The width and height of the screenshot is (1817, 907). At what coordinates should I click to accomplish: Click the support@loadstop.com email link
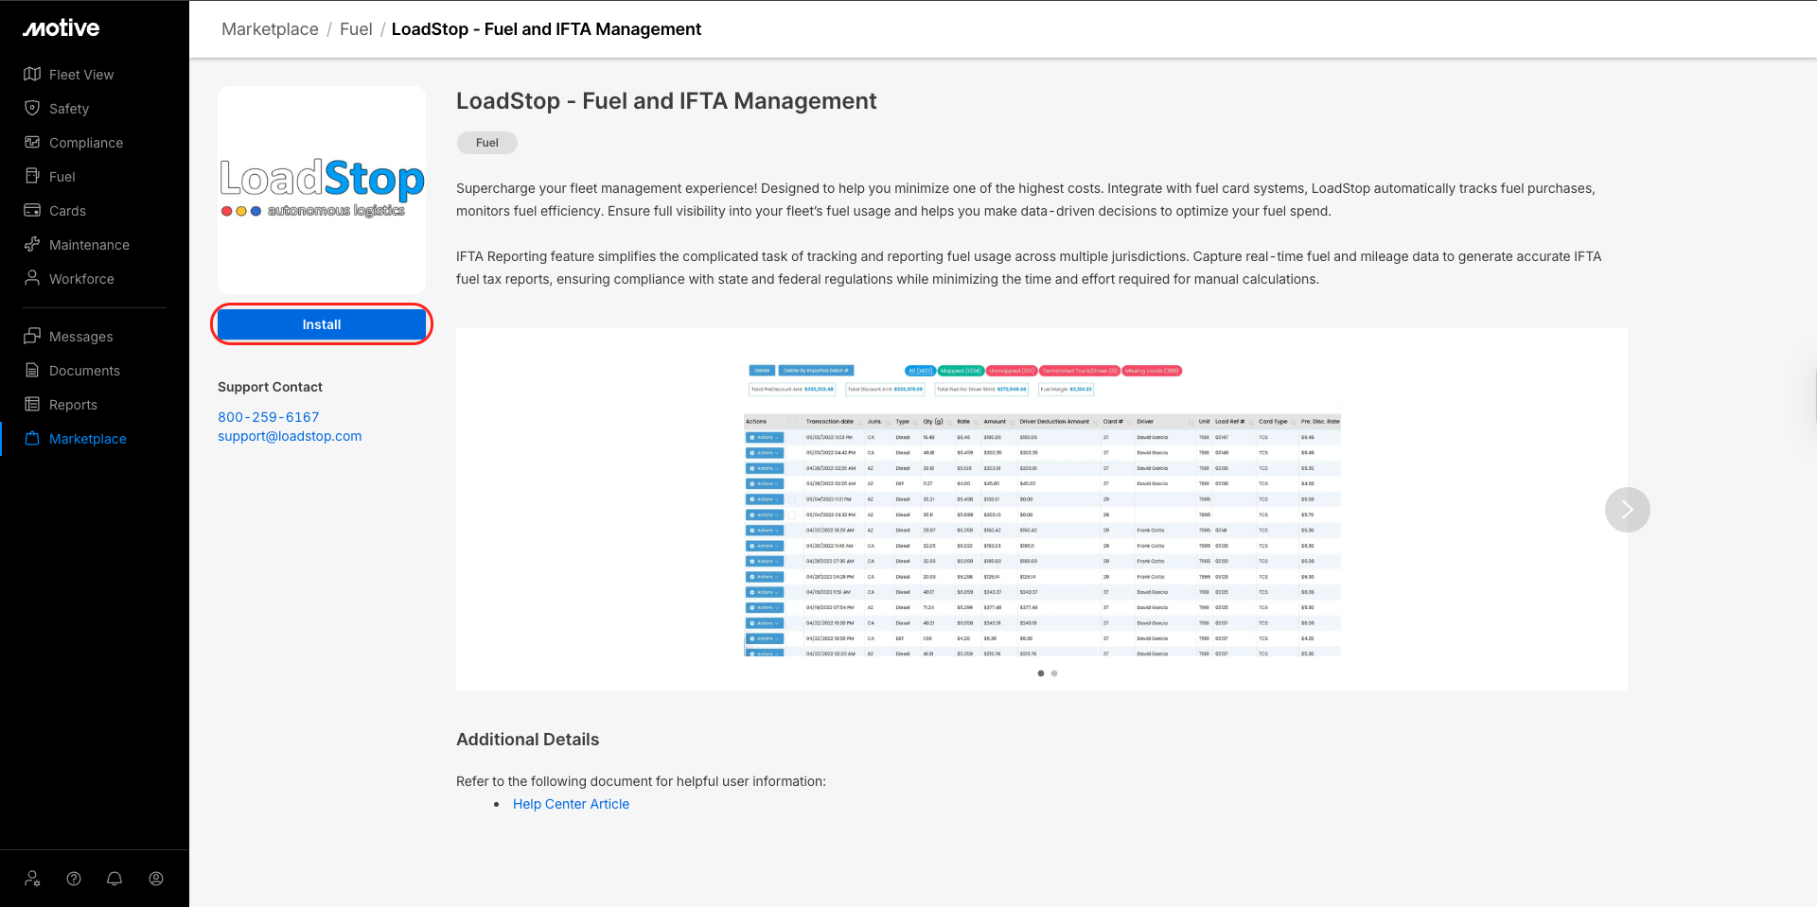(290, 436)
